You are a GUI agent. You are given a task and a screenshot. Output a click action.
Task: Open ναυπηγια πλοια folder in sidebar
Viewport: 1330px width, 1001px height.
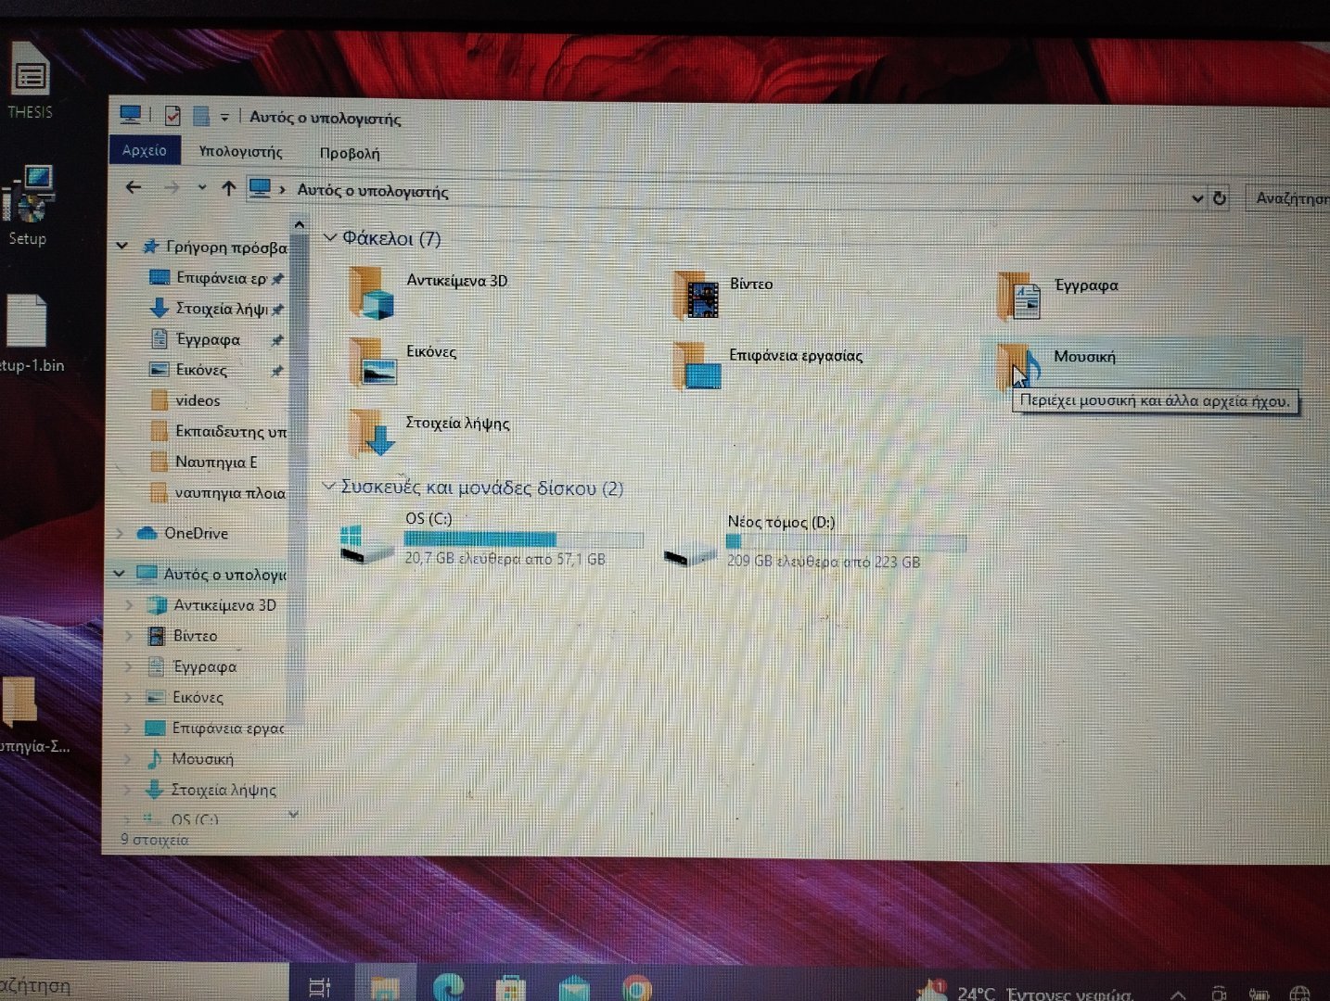(218, 492)
